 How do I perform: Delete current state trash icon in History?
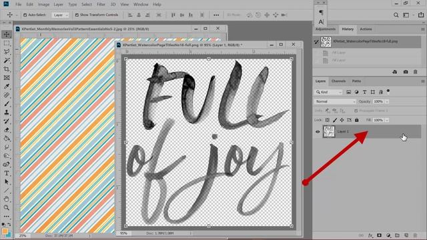415,72
